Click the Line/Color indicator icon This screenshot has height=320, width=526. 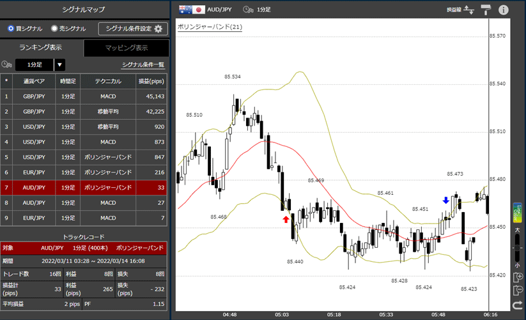[x=518, y=212]
